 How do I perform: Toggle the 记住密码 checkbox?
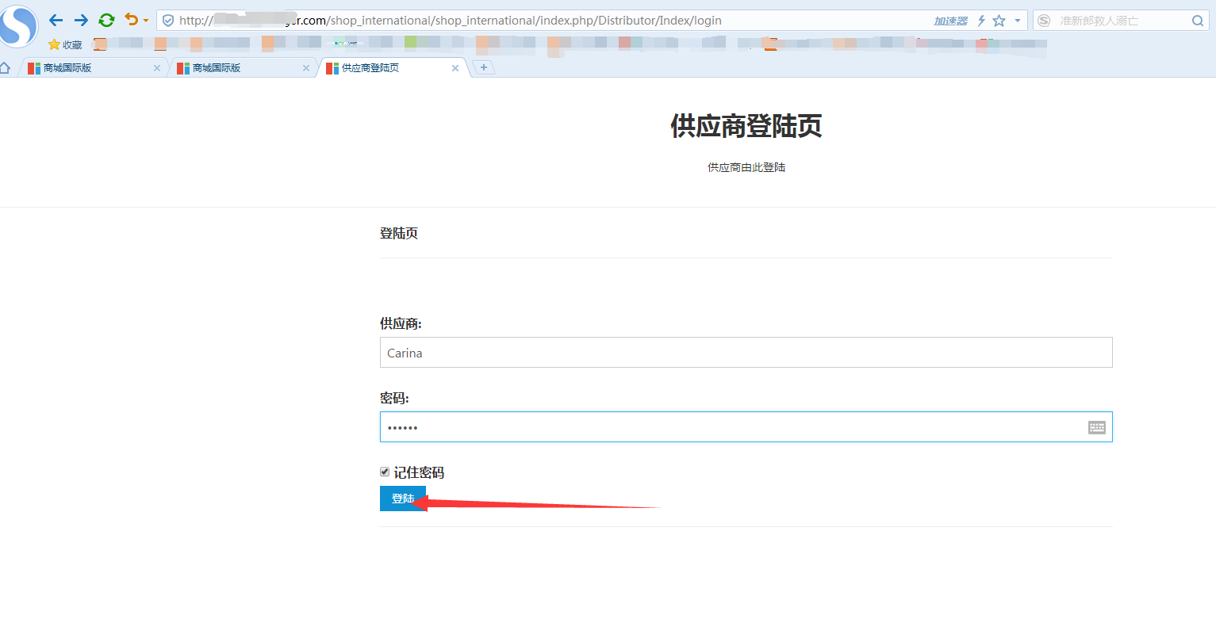click(385, 472)
